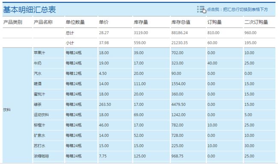Screen dimensions: 278x164
Task: Click inventory value 225.00 for 苏打水
Action: pos(177,146)
